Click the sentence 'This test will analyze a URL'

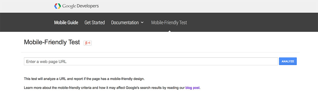[x=84, y=79]
